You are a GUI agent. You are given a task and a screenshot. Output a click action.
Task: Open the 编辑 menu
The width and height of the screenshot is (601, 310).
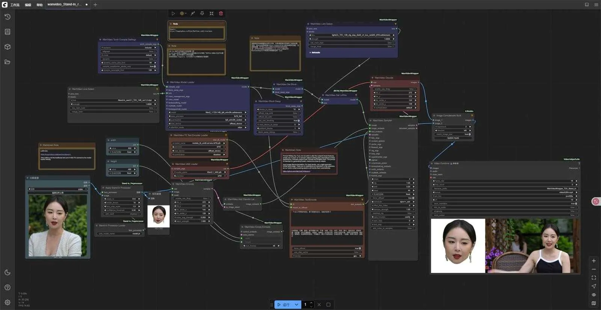[28, 5]
